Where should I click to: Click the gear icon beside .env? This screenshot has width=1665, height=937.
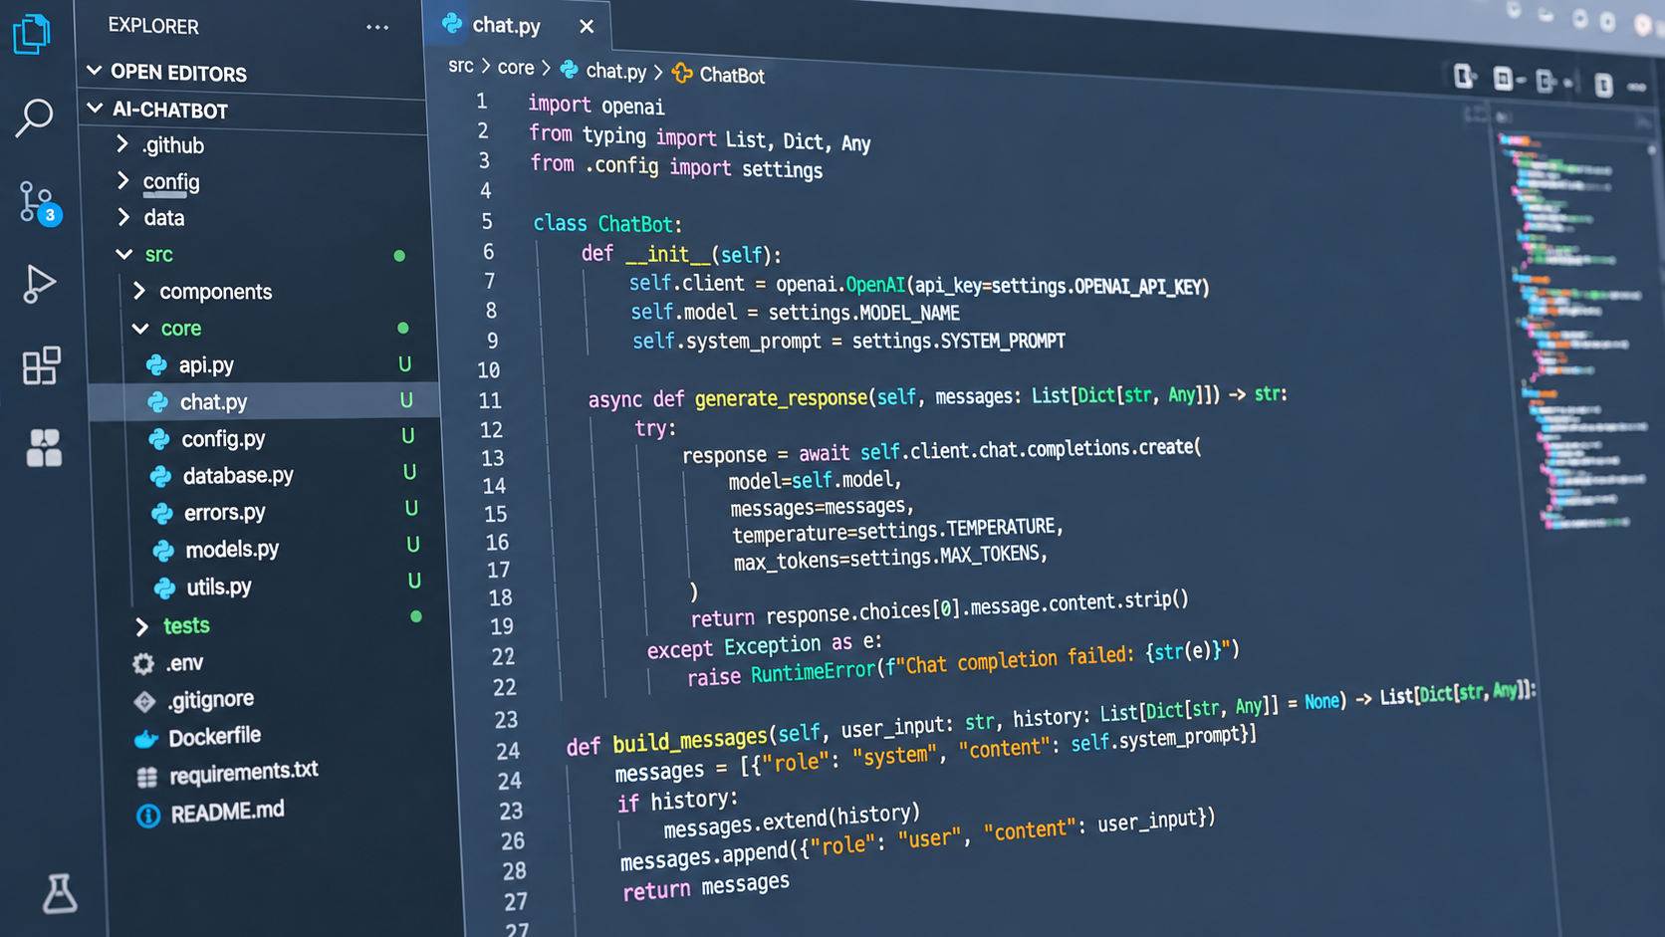click(143, 663)
